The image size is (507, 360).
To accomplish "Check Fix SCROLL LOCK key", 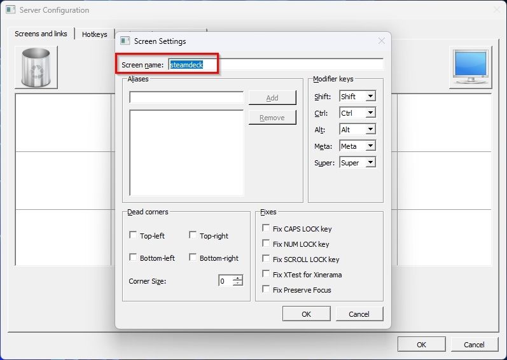I will click(x=266, y=258).
